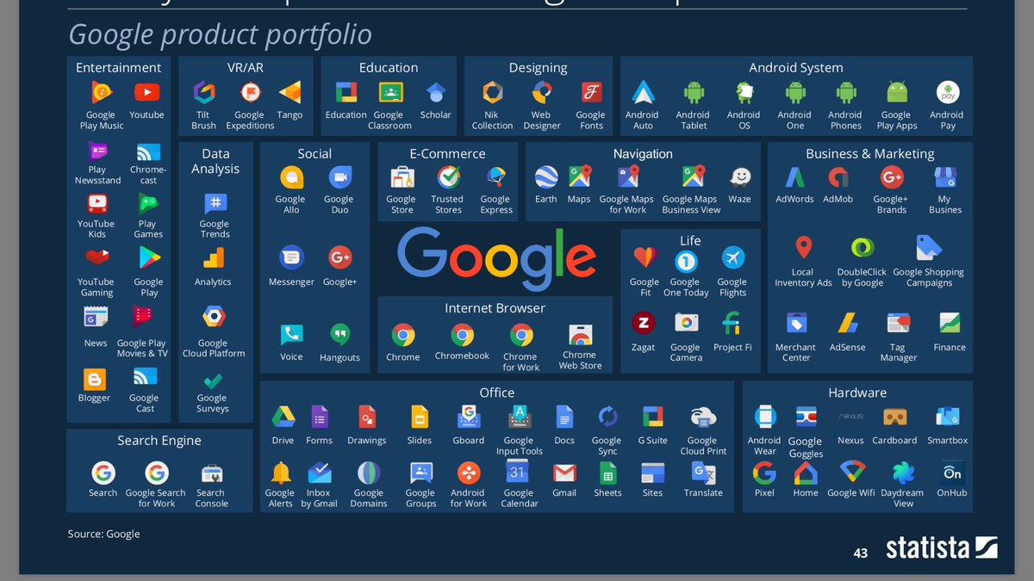
Task: Select the Google Classroom icon
Action: pyautogui.click(x=390, y=93)
